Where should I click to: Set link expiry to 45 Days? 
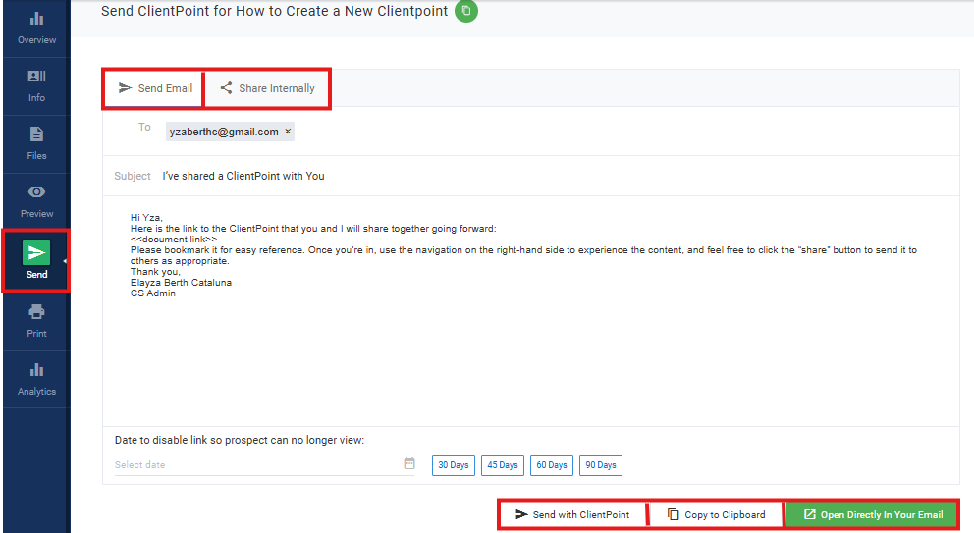(503, 465)
